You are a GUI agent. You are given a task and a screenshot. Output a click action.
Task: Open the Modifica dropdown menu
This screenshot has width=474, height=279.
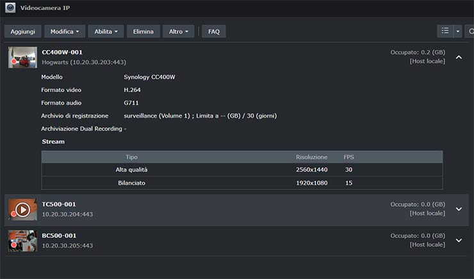(x=66, y=31)
